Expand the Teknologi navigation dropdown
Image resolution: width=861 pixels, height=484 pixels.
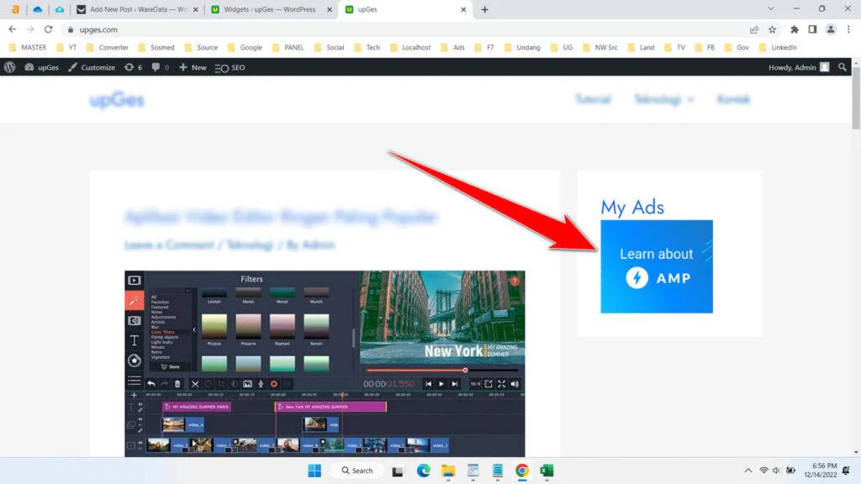tap(664, 98)
